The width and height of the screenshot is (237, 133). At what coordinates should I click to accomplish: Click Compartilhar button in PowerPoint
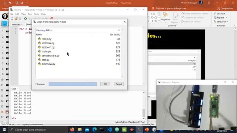pos(225,8)
